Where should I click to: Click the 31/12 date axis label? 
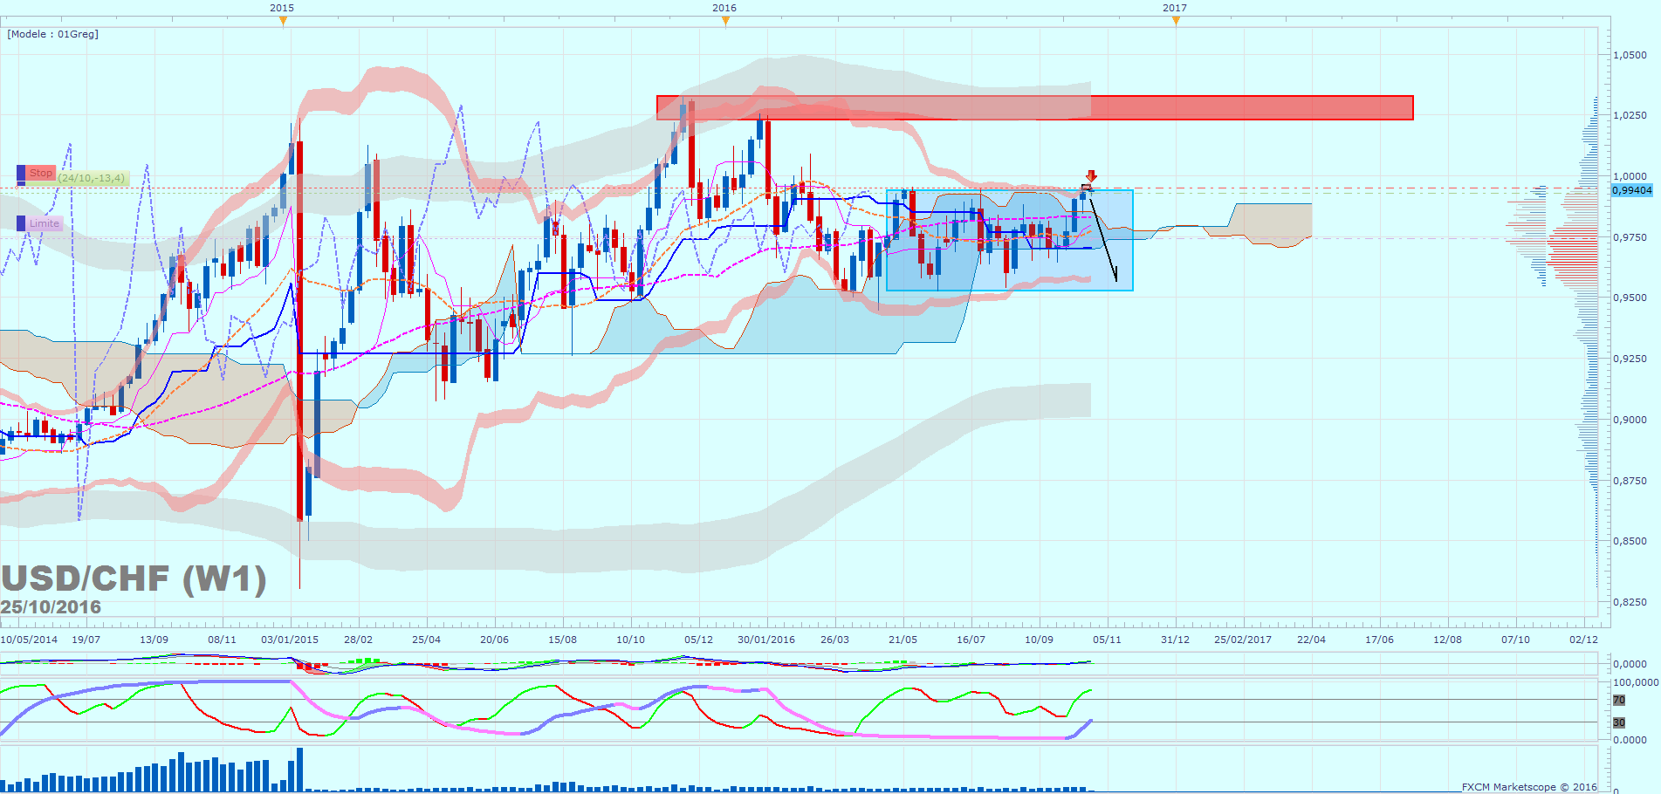[x=1175, y=640]
